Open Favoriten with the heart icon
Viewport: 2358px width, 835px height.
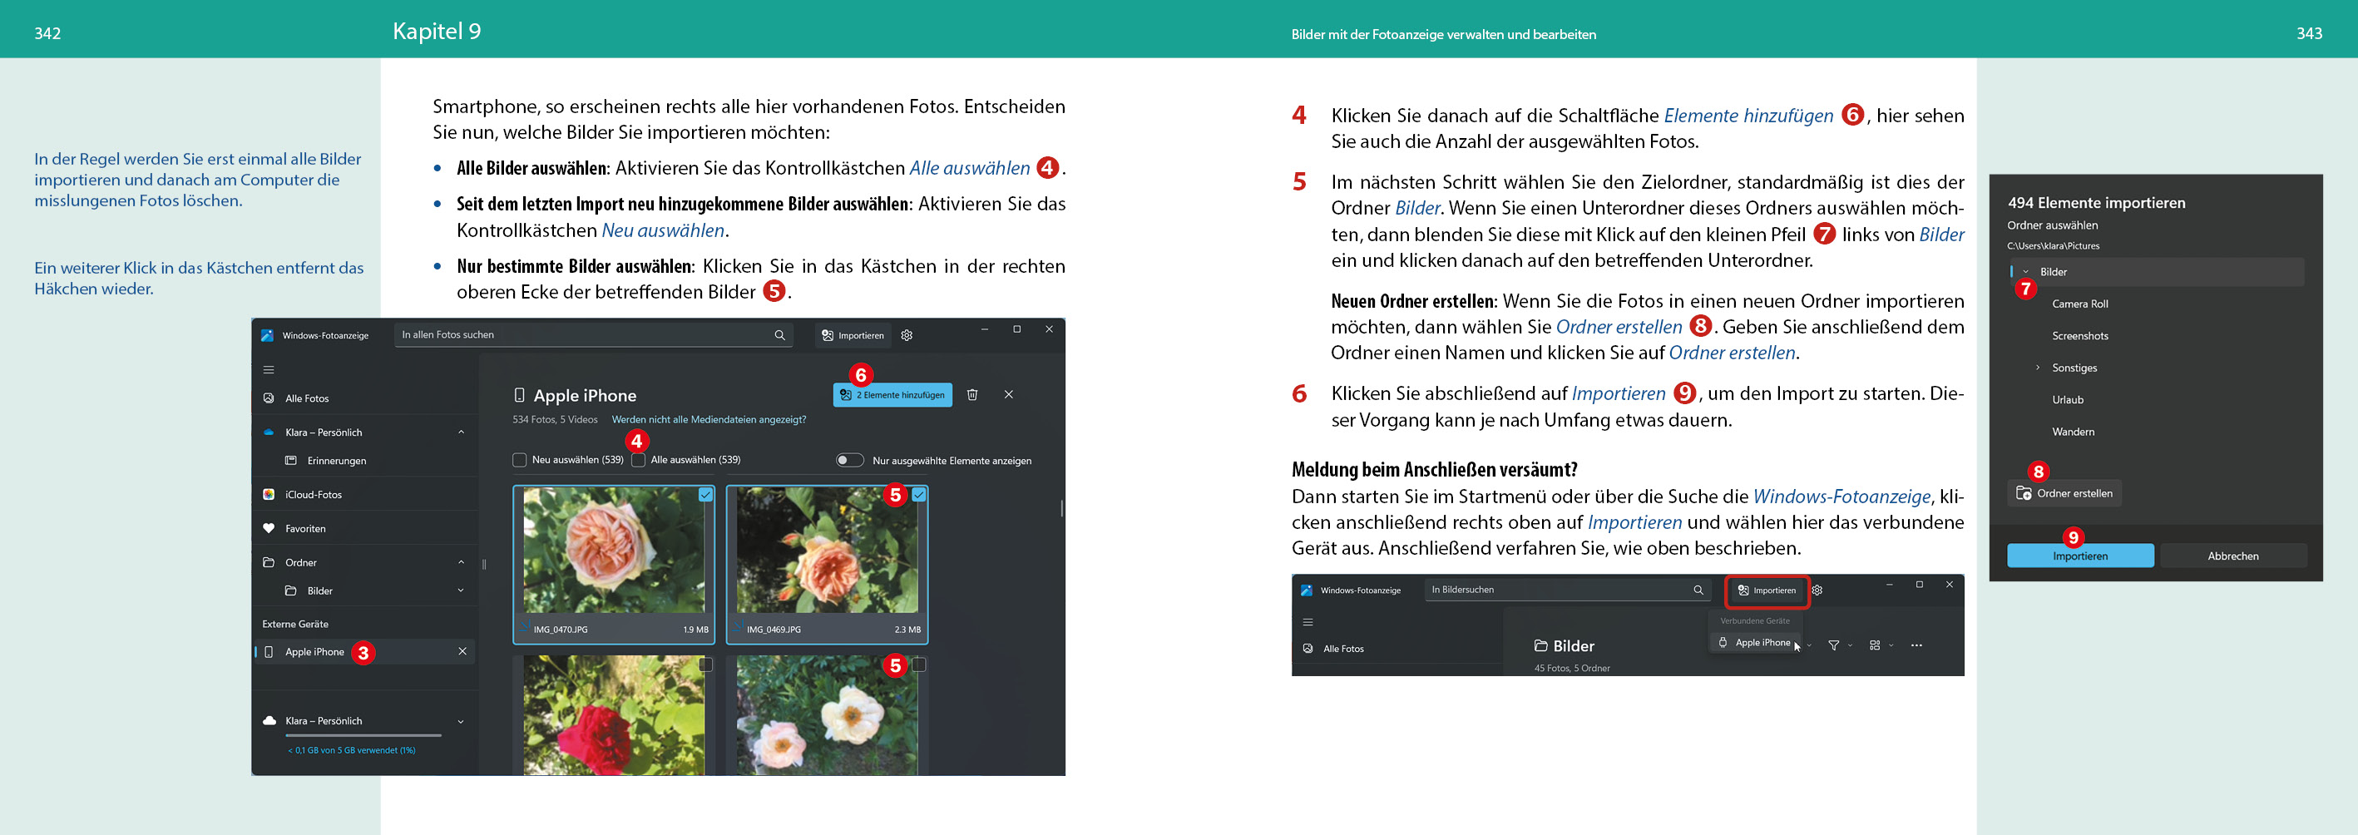(304, 528)
